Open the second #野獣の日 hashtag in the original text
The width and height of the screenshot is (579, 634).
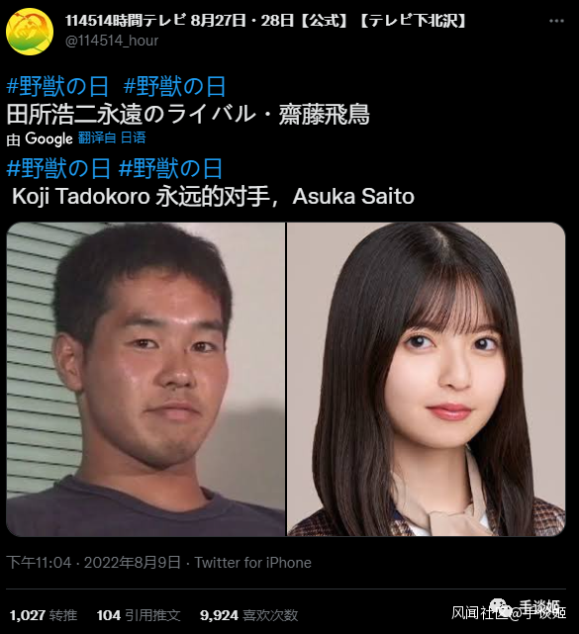pyautogui.click(x=174, y=86)
